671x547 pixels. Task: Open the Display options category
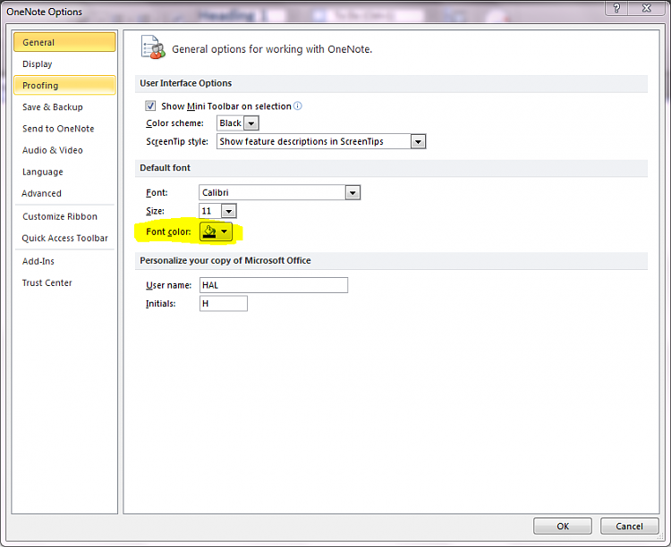pos(64,63)
